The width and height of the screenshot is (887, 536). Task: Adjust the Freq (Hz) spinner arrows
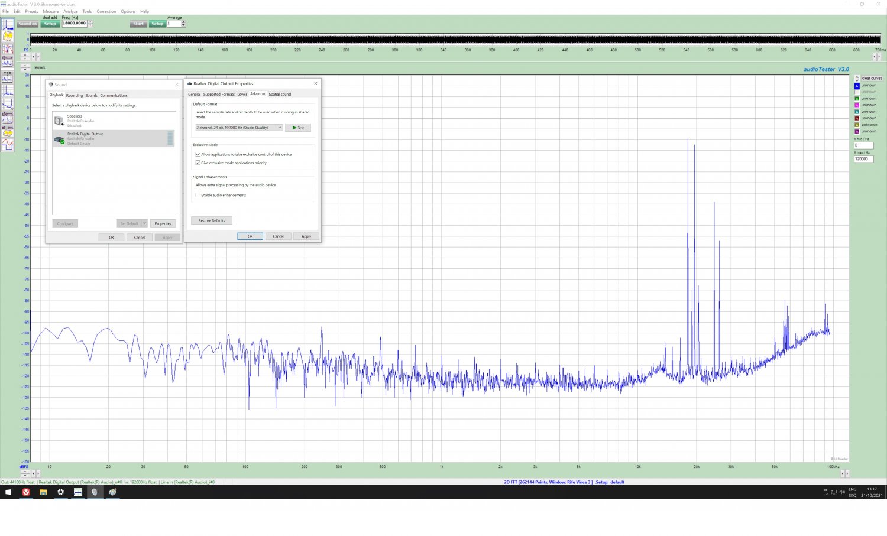(90, 24)
